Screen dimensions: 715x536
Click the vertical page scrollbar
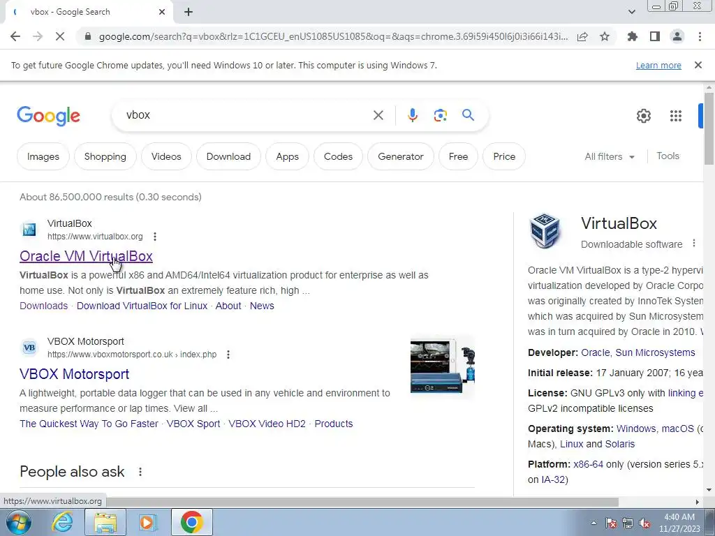click(709, 129)
